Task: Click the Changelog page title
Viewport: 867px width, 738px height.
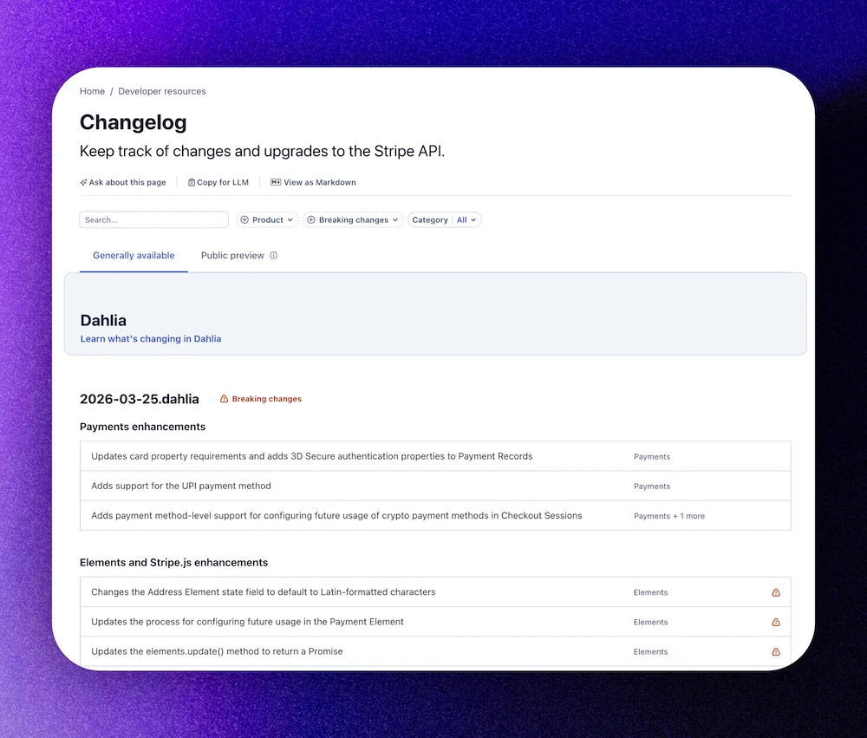Action: (134, 122)
